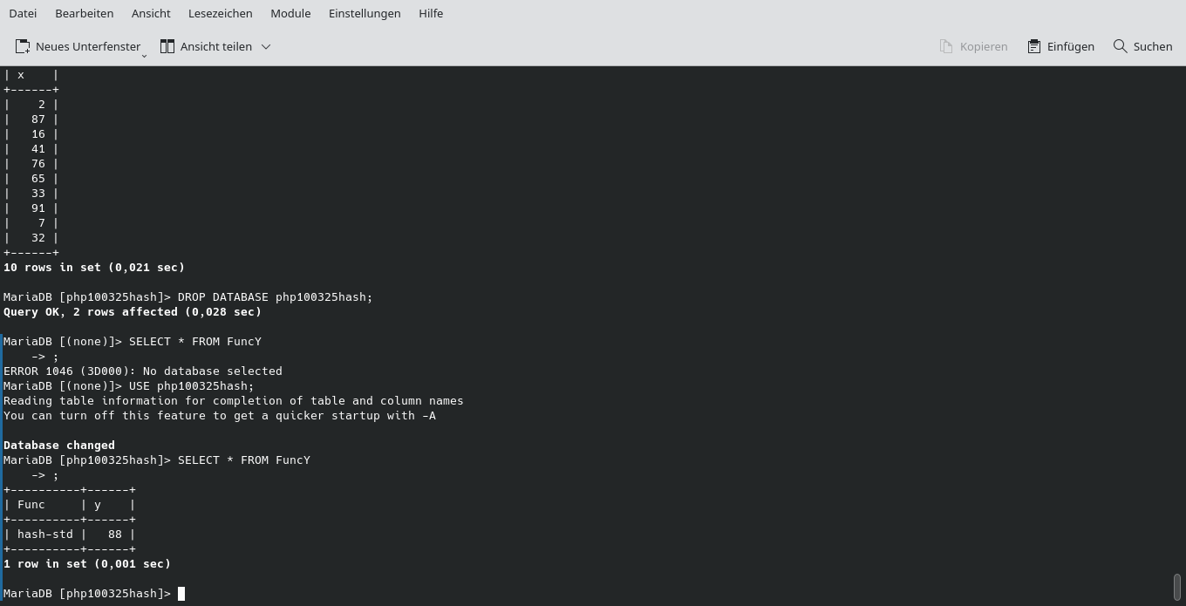Open the Hilfe menu
Viewport: 1186px width, 606px height.
pyautogui.click(x=431, y=13)
